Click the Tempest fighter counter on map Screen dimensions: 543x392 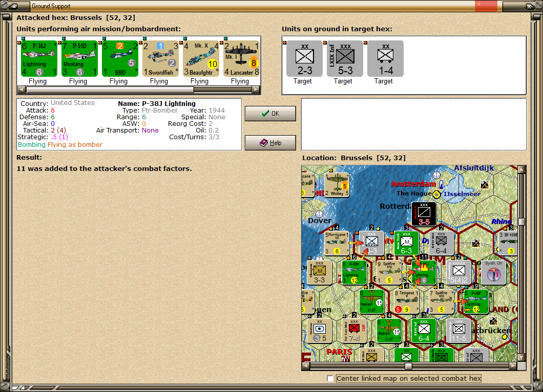click(x=407, y=302)
